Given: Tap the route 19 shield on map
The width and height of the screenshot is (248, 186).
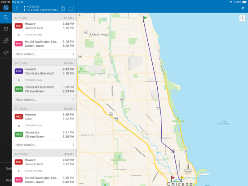Looking at the screenshot, I should (122, 100).
